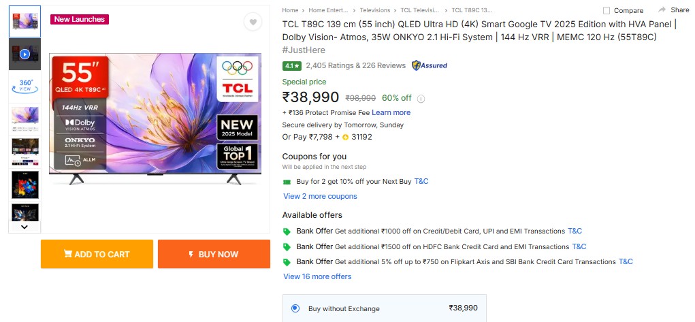Screen dimensions: 695x322
Task: Add the TV to your wishlist (heart icon)
Action: pos(253,22)
